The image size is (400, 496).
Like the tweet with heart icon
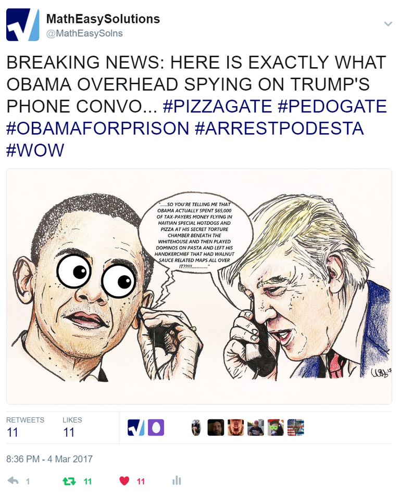point(124,481)
